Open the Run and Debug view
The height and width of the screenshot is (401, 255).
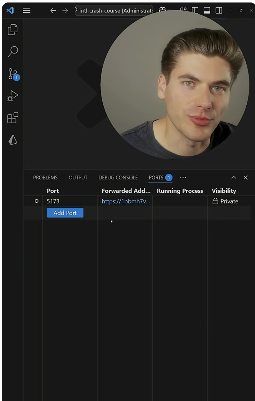[13, 96]
